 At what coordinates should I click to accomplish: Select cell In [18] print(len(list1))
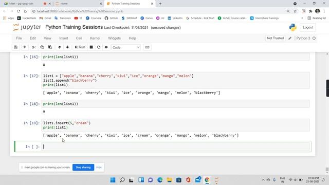pos(176,104)
